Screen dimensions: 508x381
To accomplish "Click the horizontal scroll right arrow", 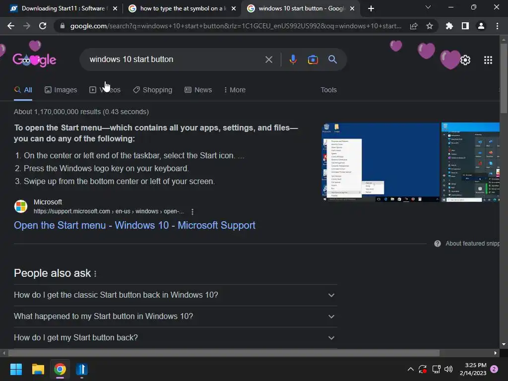I will 496,353.
